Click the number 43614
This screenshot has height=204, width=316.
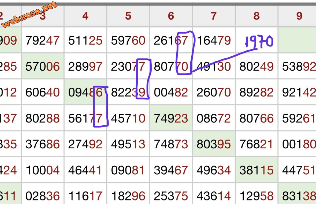click(214, 196)
